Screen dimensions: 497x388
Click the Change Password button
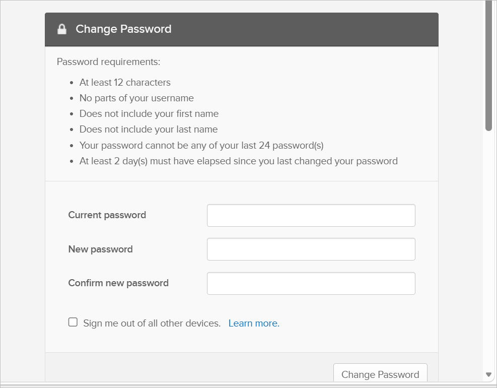(x=380, y=373)
